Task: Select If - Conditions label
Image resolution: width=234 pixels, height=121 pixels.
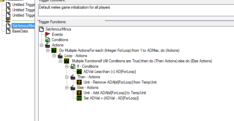Action: click(x=88, y=66)
